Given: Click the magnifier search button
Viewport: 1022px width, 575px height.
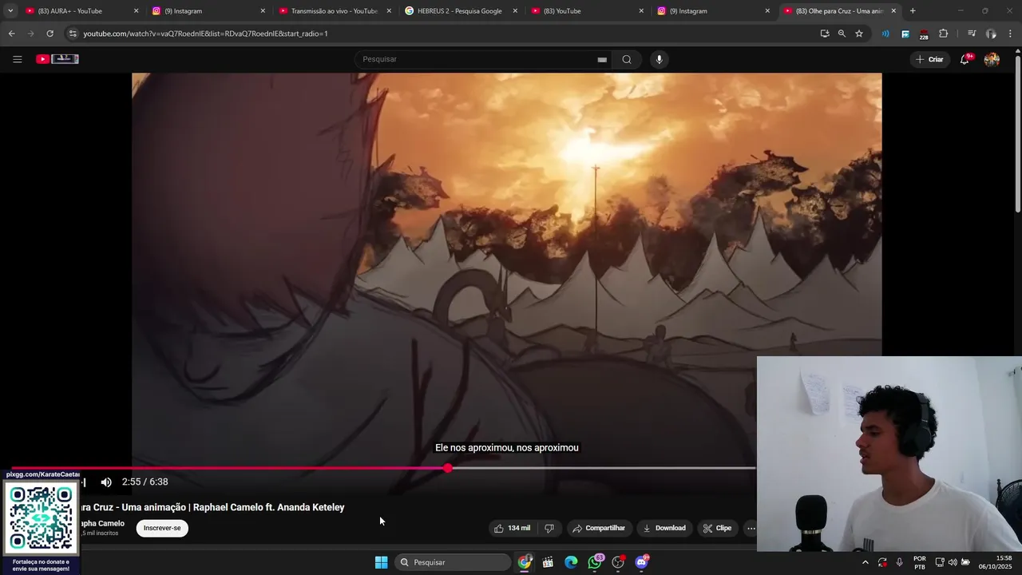Looking at the screenshot, I should (x=627, y=59).
